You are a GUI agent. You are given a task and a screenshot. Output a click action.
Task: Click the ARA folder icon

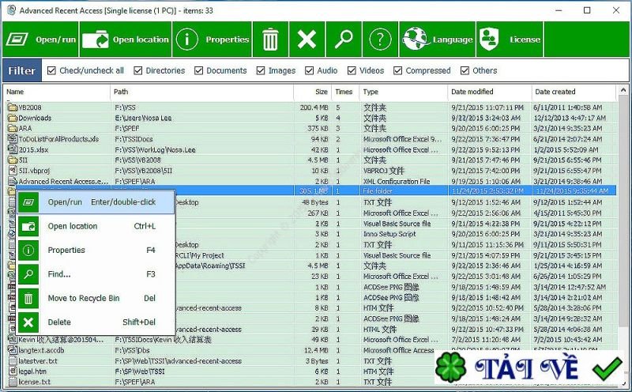point(13,128)
